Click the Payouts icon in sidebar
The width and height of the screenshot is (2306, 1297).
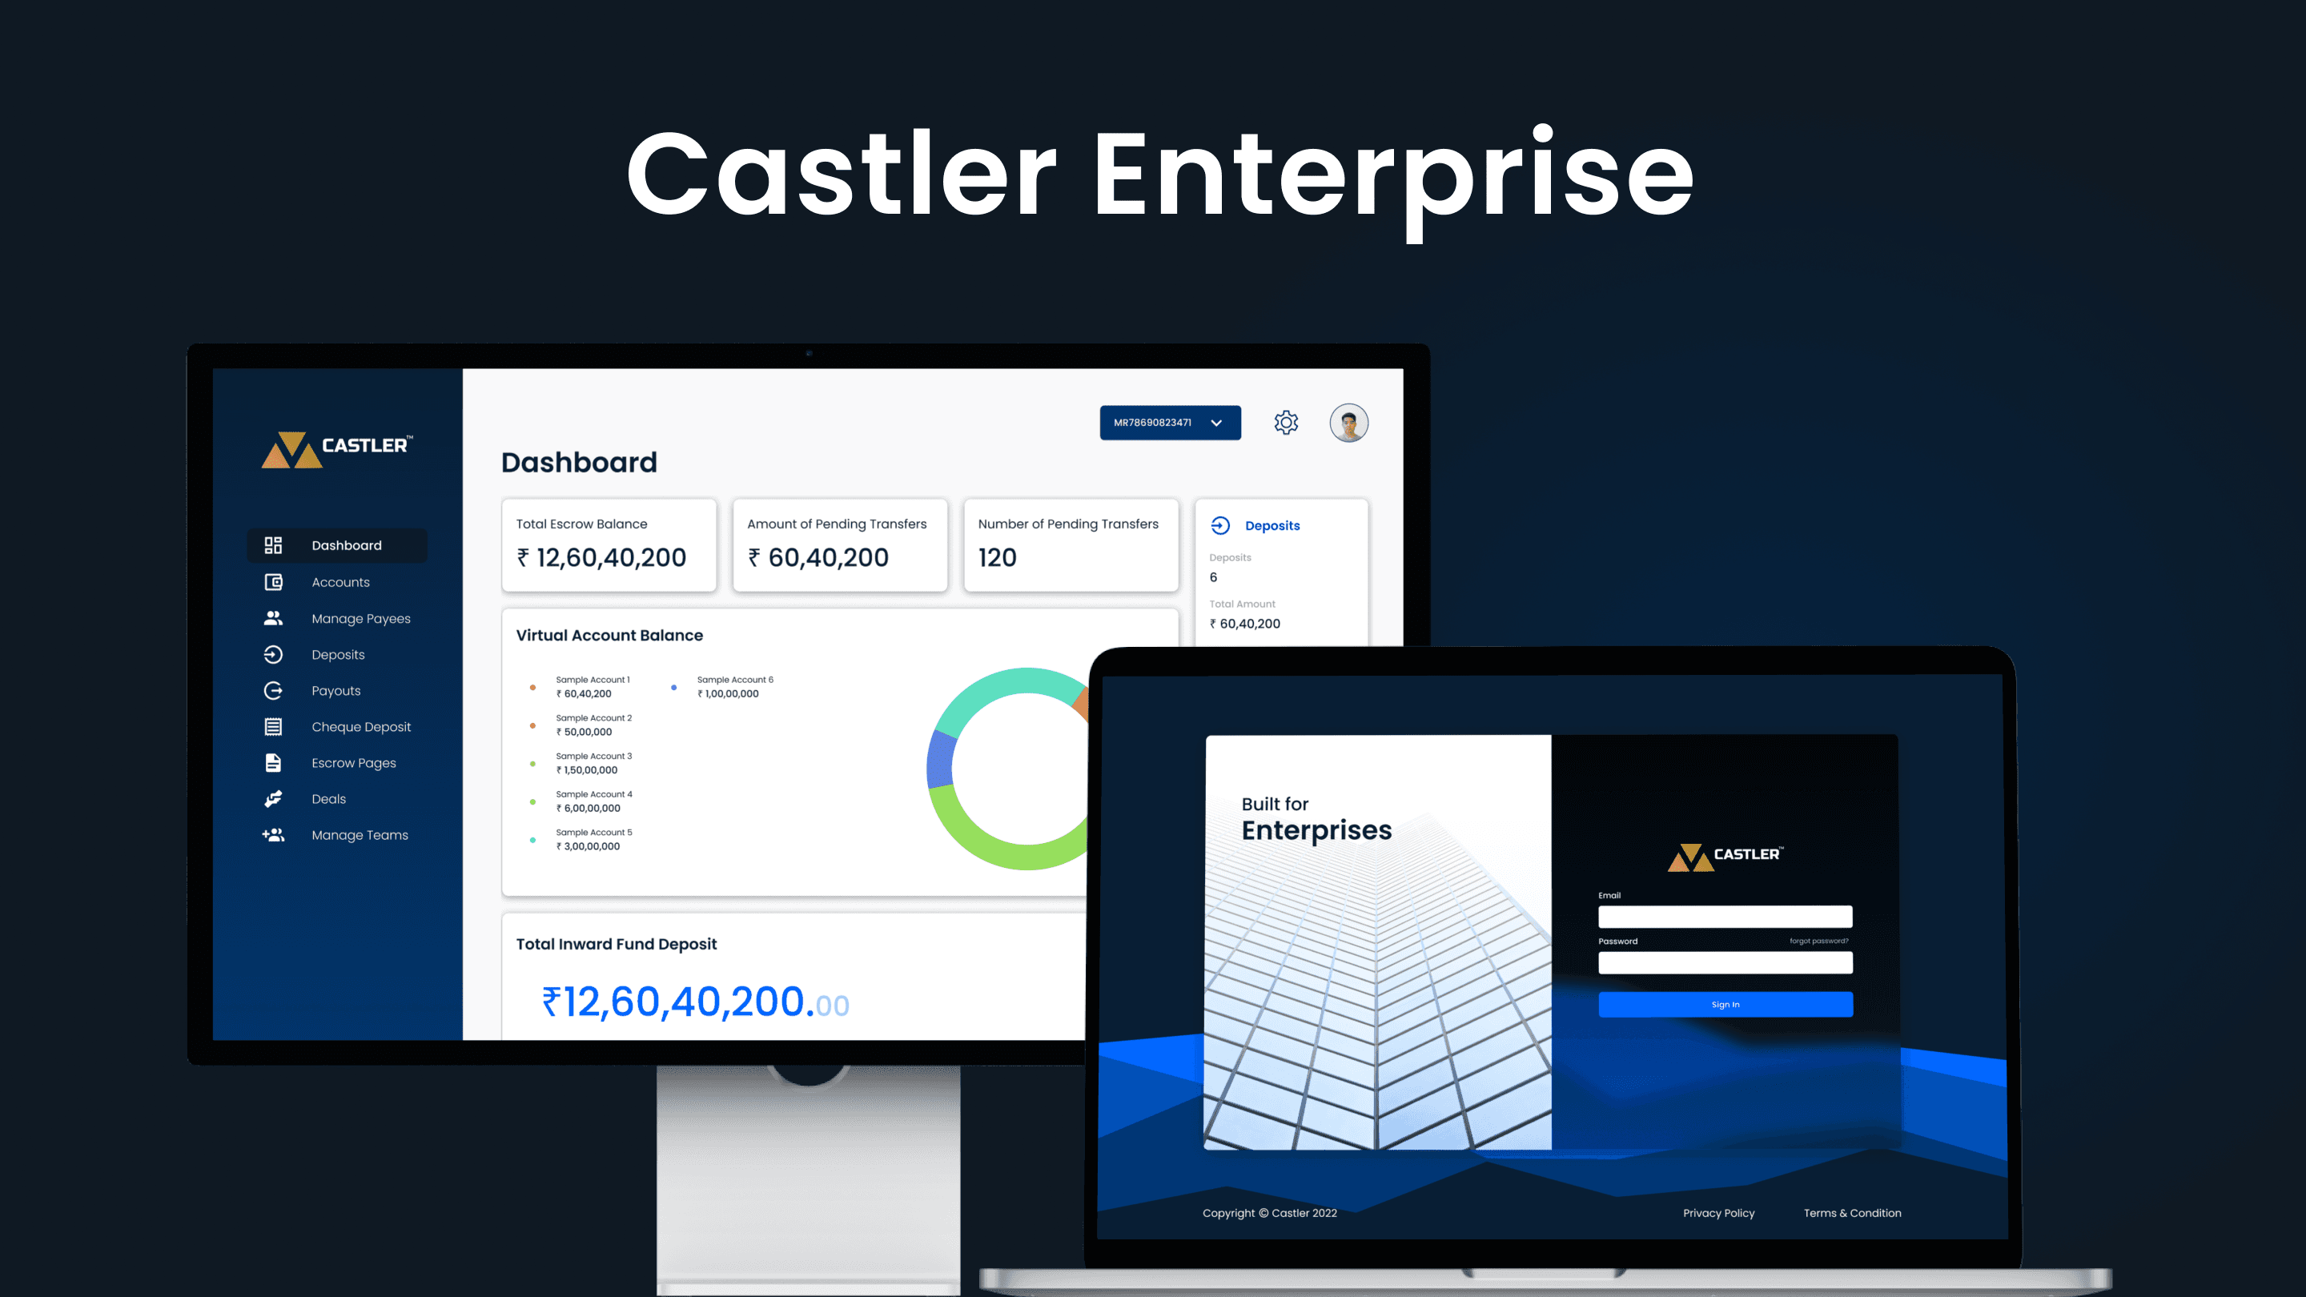tap(272, 690)
